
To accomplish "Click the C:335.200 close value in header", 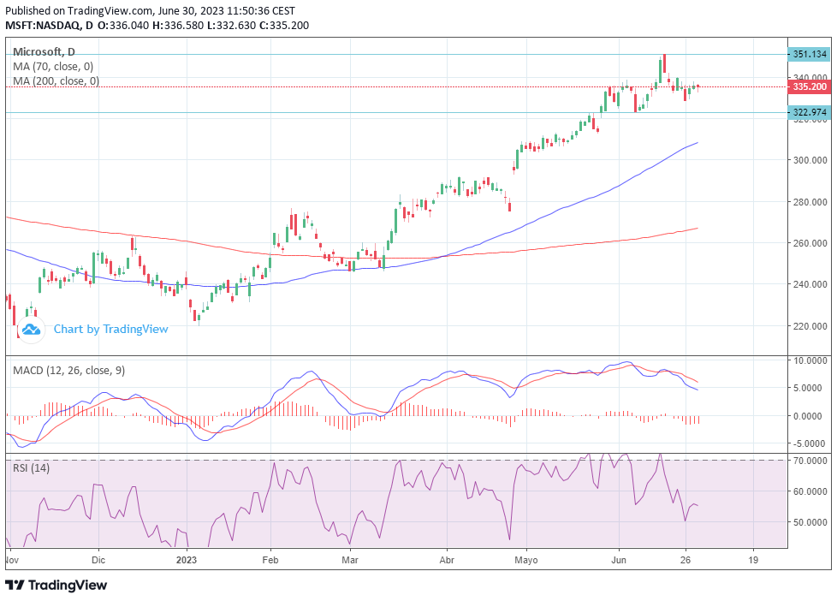I will [x=284, y=25].
